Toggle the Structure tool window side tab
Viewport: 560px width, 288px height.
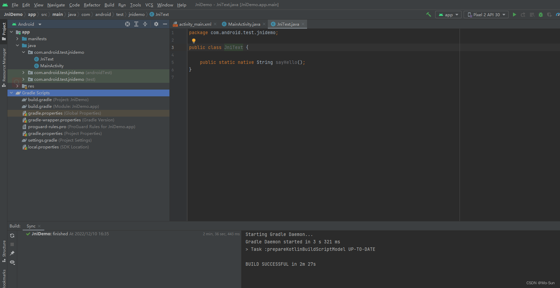click(4, 251)
